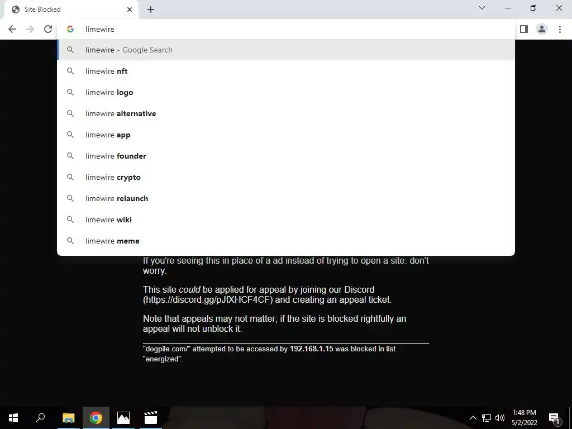Image resolution: width=572 pixels, height=429 pixels.
Task: Choose the limewire relaunch suggestion
Action: pyautogui.click(x=286, y=198)
